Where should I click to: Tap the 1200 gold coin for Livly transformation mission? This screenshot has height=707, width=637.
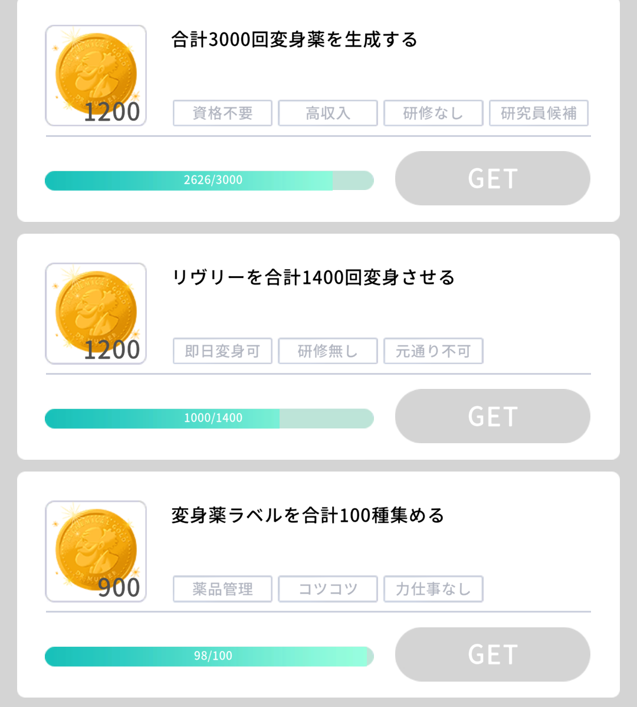pos(96,313)
